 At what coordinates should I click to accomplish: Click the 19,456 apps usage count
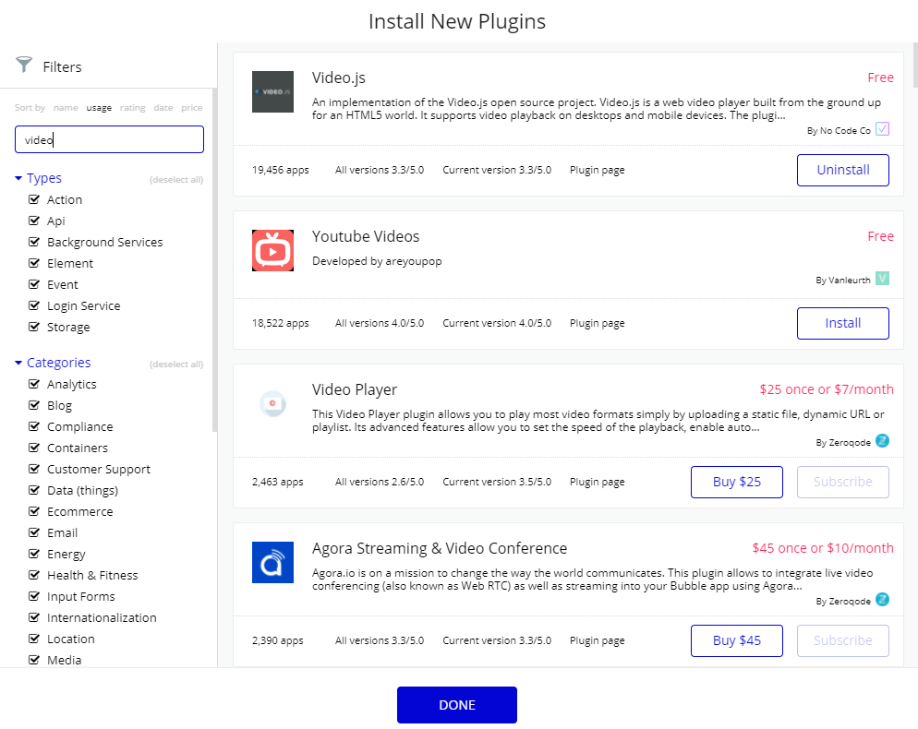pyautogui.click(x=281, y=171)
